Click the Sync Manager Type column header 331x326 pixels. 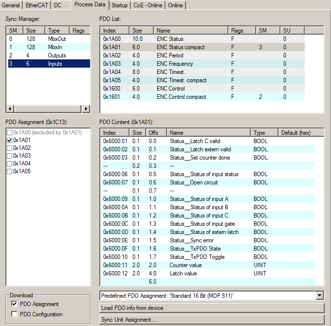(57, 31)
